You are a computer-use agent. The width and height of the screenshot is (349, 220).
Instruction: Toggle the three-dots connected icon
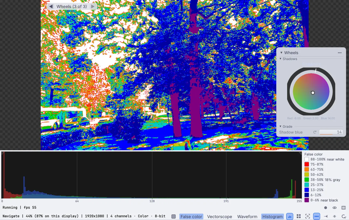pos(317,216)
